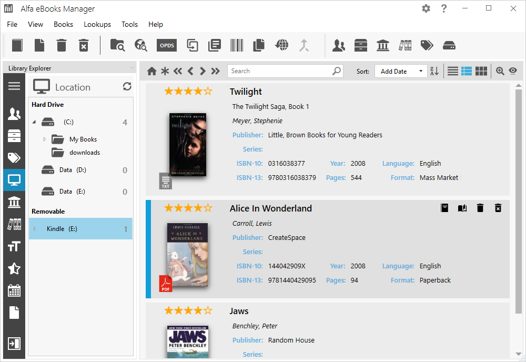Click the copy documents toolbar icon
The height and width of the screenshot is (362, 526).
coord(259,45)
